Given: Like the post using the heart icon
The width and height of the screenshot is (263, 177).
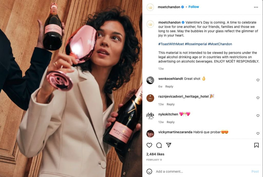Looking at the screenshot, I should 149,145.
